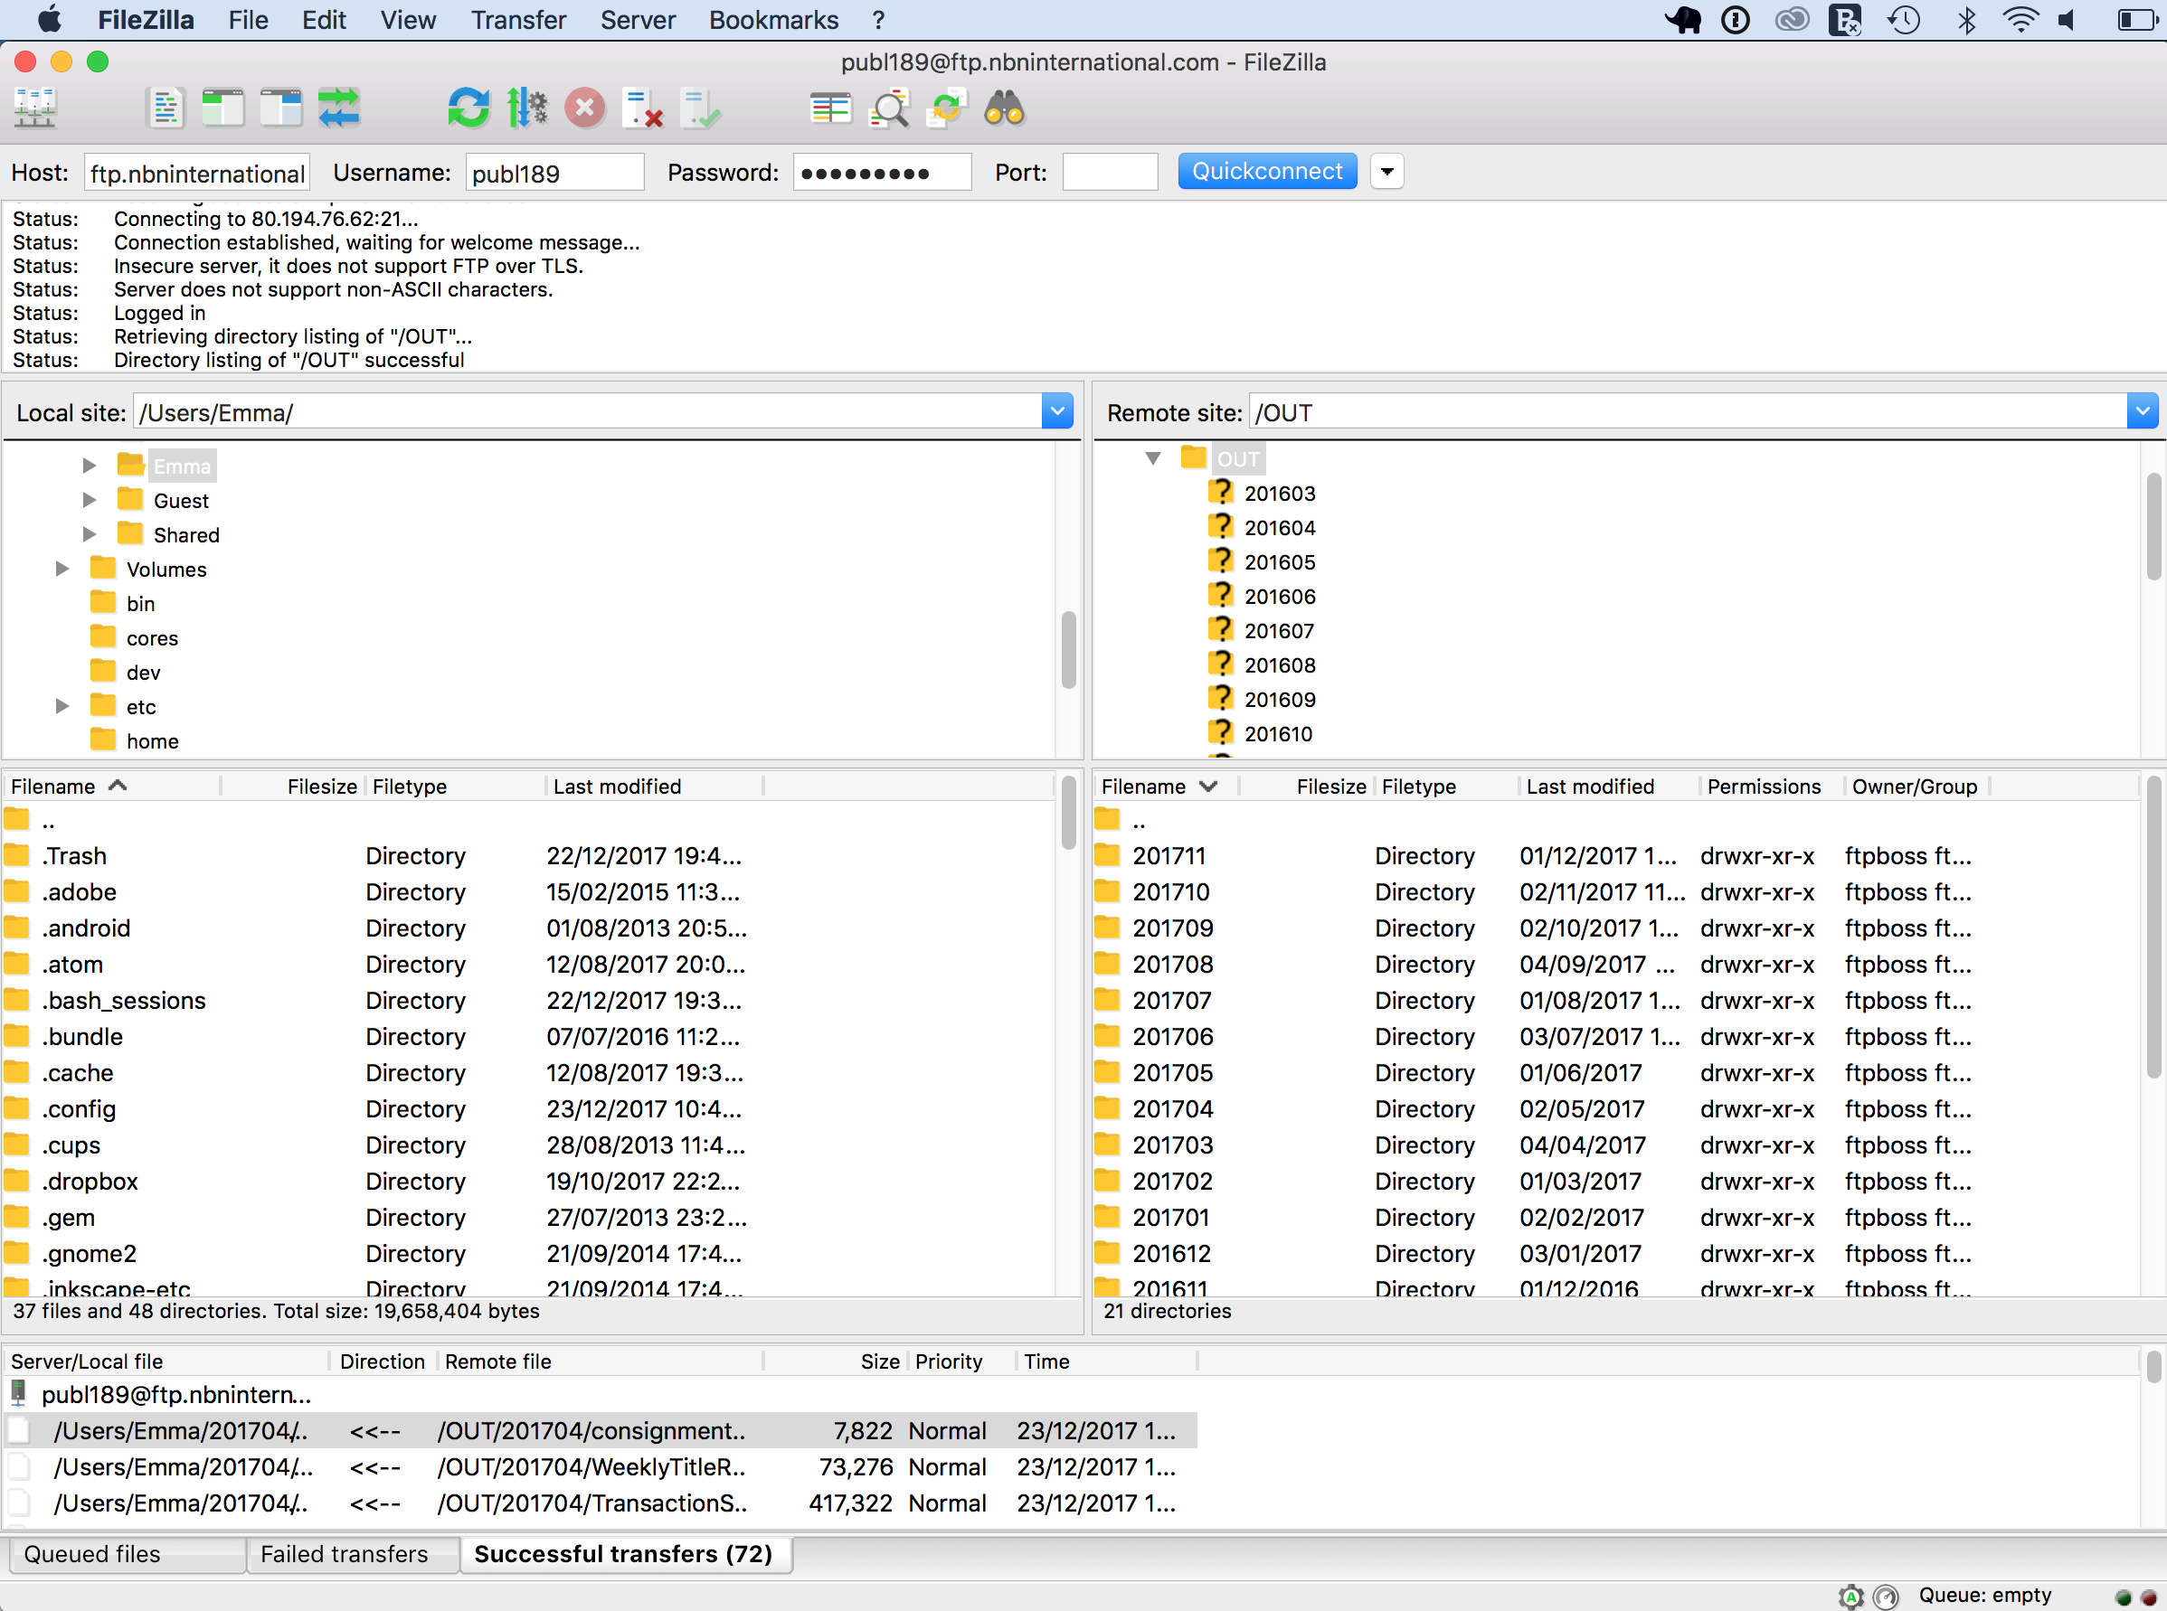Open the Remote site path dropdown
The width and height of the screenshot is (2167, 1611).
2142,411
